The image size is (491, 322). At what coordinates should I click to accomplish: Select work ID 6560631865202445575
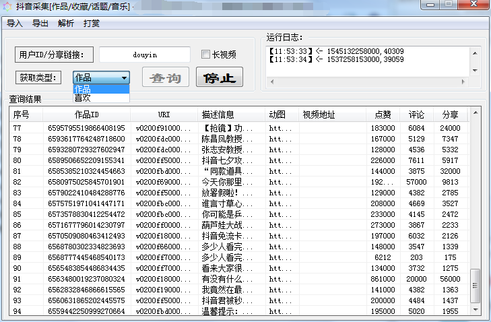[86, 300]
